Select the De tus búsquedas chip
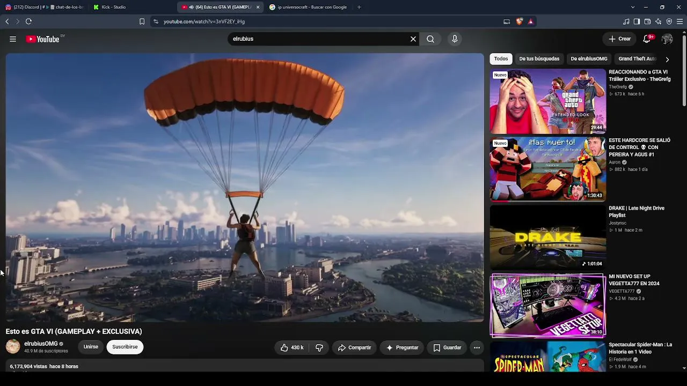 point(539,59)
